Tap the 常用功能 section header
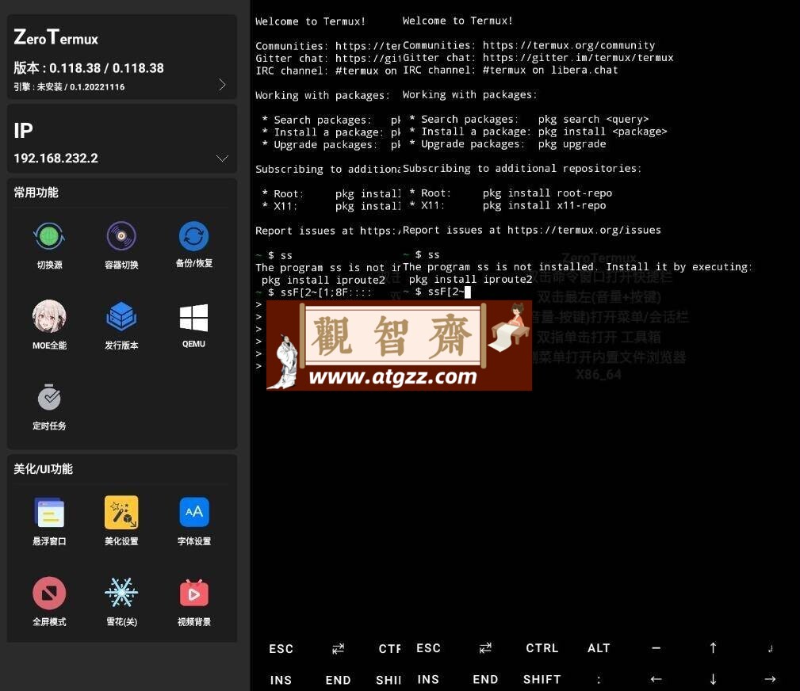Image resolution: width=800 pixels, height=691 pixels. (36, 193)
